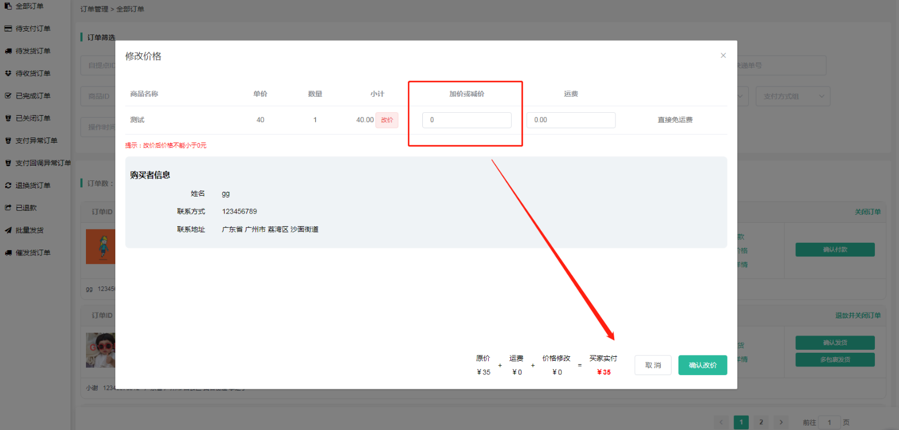Screen dimensions: 899x430
Task: Click the 订单管理 breadcrumb
Action: (x=94, y=9)
